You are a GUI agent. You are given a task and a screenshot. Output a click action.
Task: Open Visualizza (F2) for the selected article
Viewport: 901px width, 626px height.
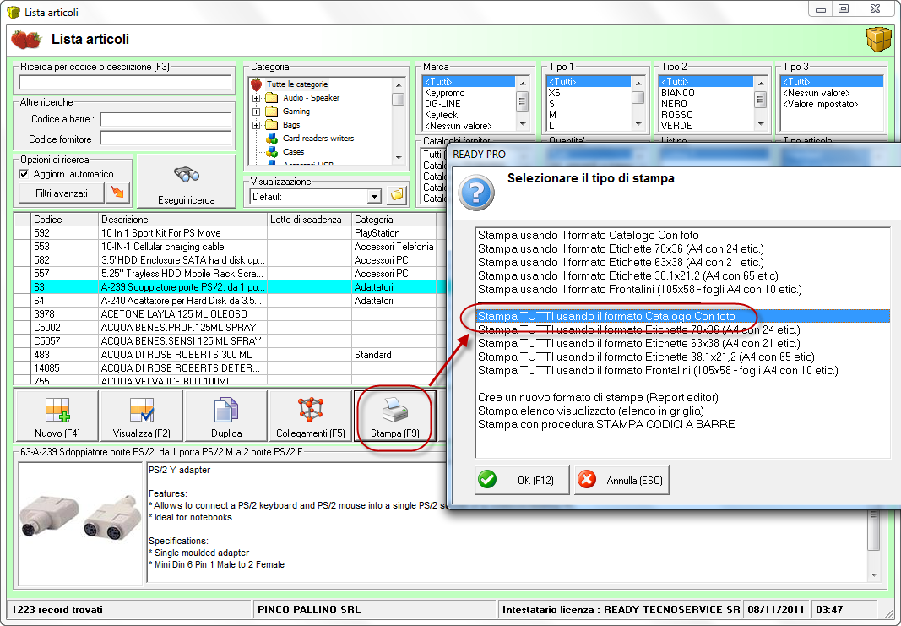click(141, 416)
